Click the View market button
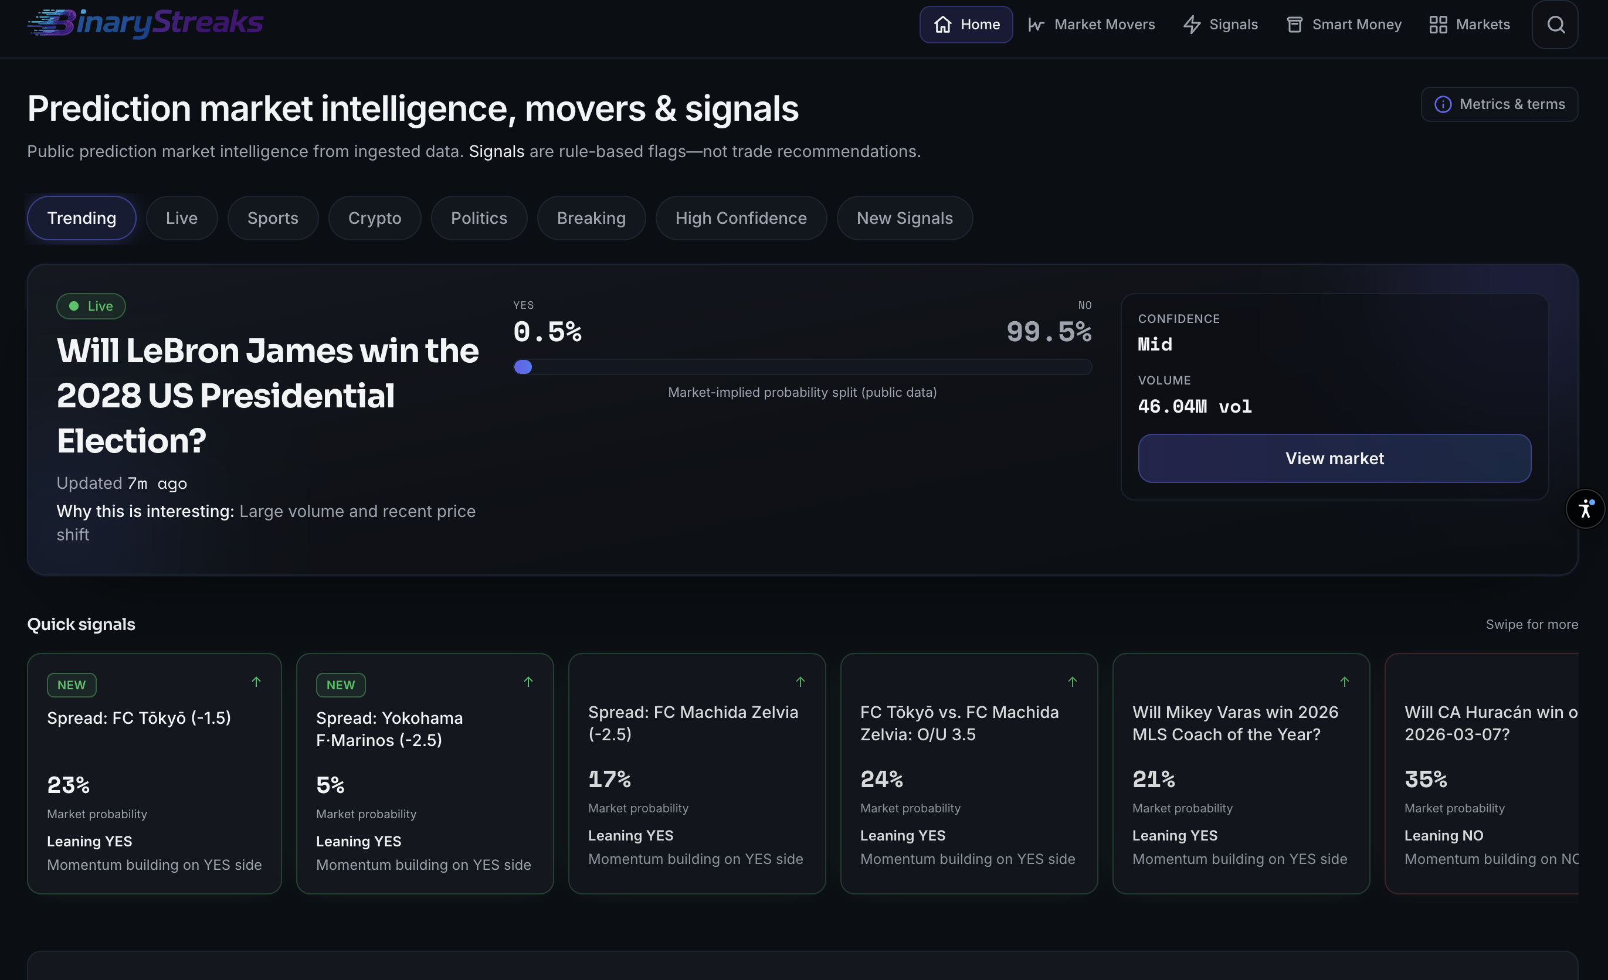The image size is (1608, 980). [x=1334, y=458]
